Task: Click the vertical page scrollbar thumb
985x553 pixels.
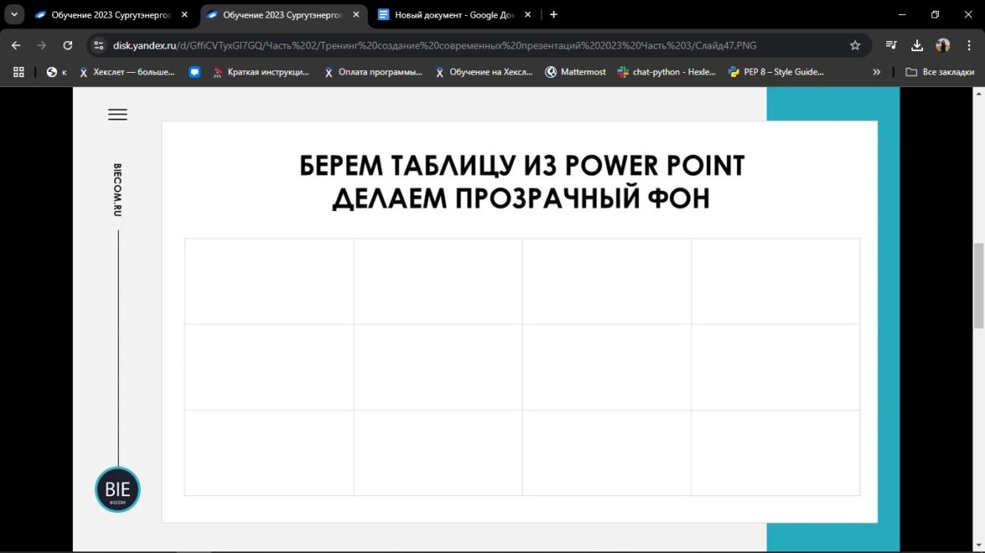Action: point(978,285)
